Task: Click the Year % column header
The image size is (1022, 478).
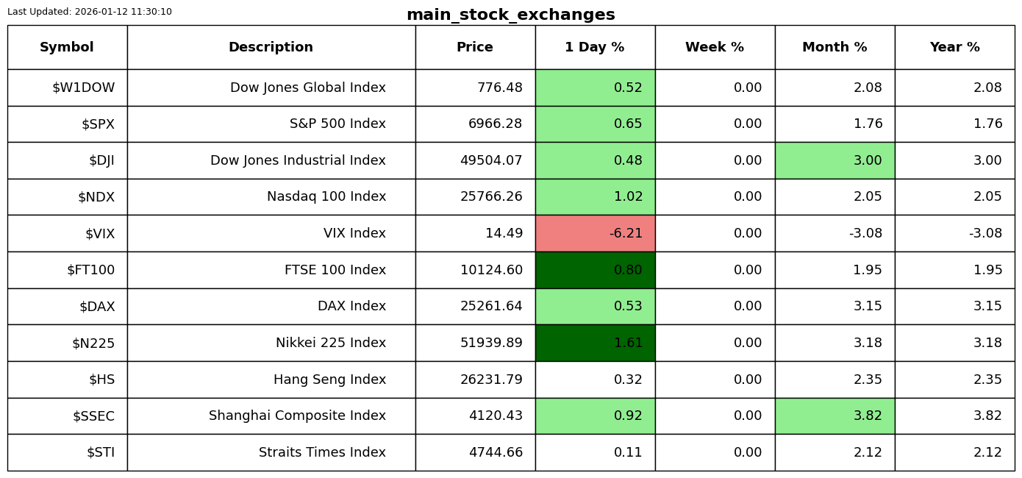Action: (954, 47)
